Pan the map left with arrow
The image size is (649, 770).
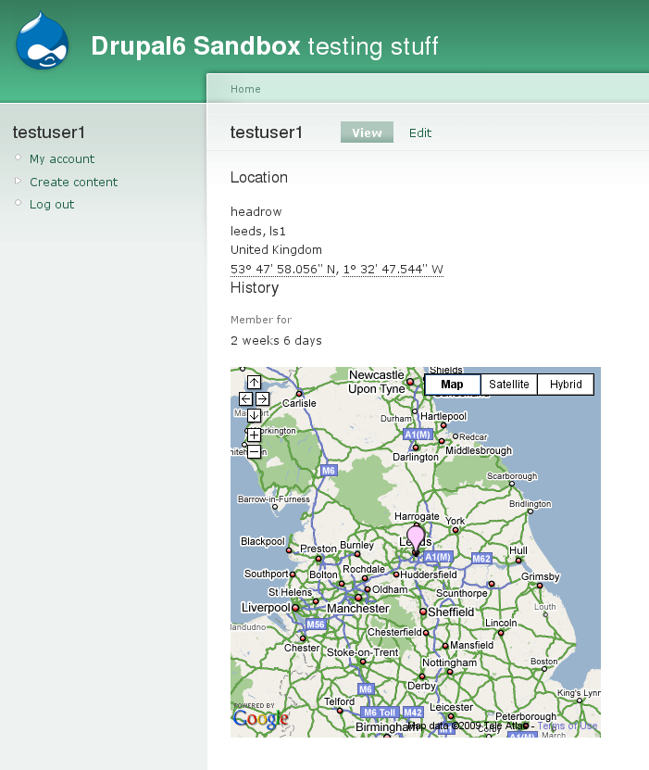click(245, 398)
